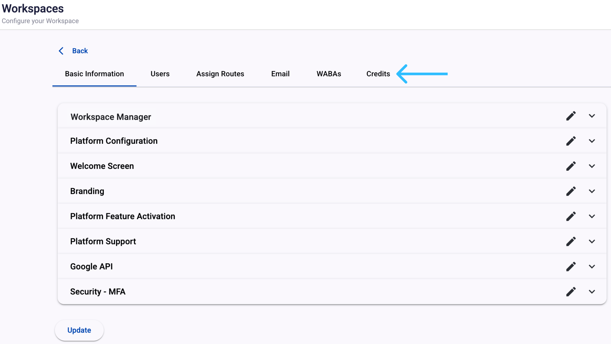Image resolution: width=611 pixels, height=344 pixels.
Task: Click the Workspaces page heading
Action: coord(33,9)
